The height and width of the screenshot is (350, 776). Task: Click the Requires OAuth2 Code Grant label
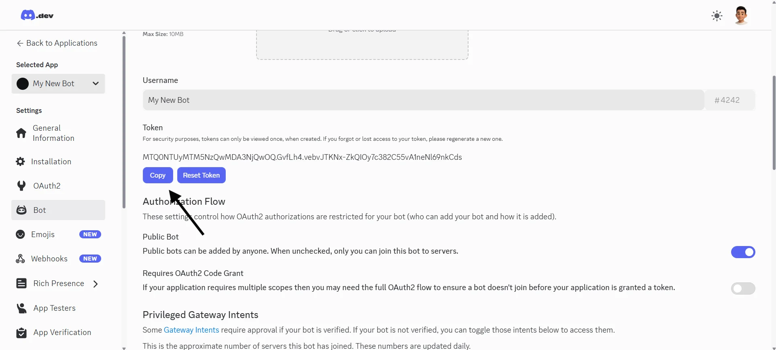193,273
